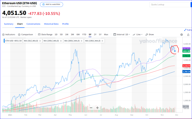Viewport: 192px width, 119px height.
Task: Click the Add to watchlist star icon
Action: click(x=43, y=4)
